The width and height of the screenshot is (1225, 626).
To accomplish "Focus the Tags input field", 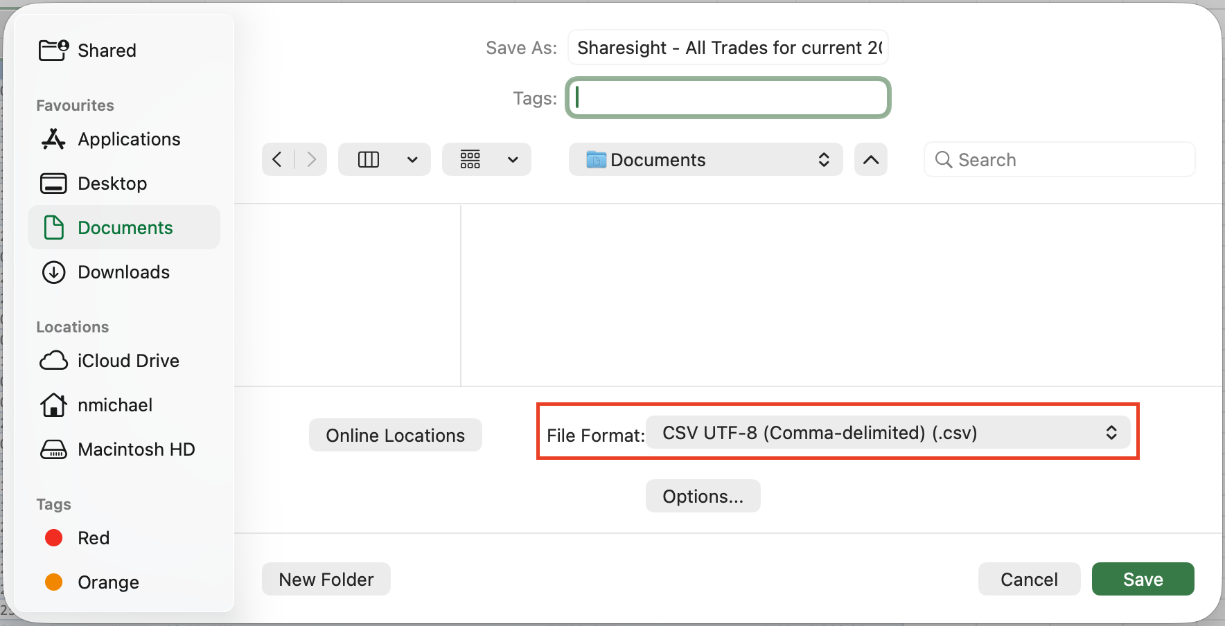I will pos(728,98).
